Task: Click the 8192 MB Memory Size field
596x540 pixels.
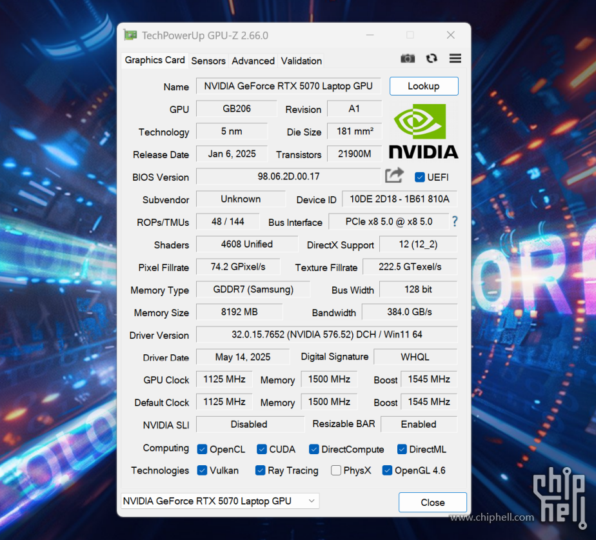Action: pyautogui.click(x=239, y=312)
